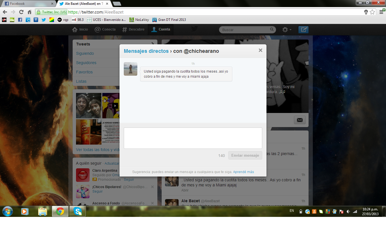Open a new browser tab
Screen dimensions: 386x244
click(117, 4)
